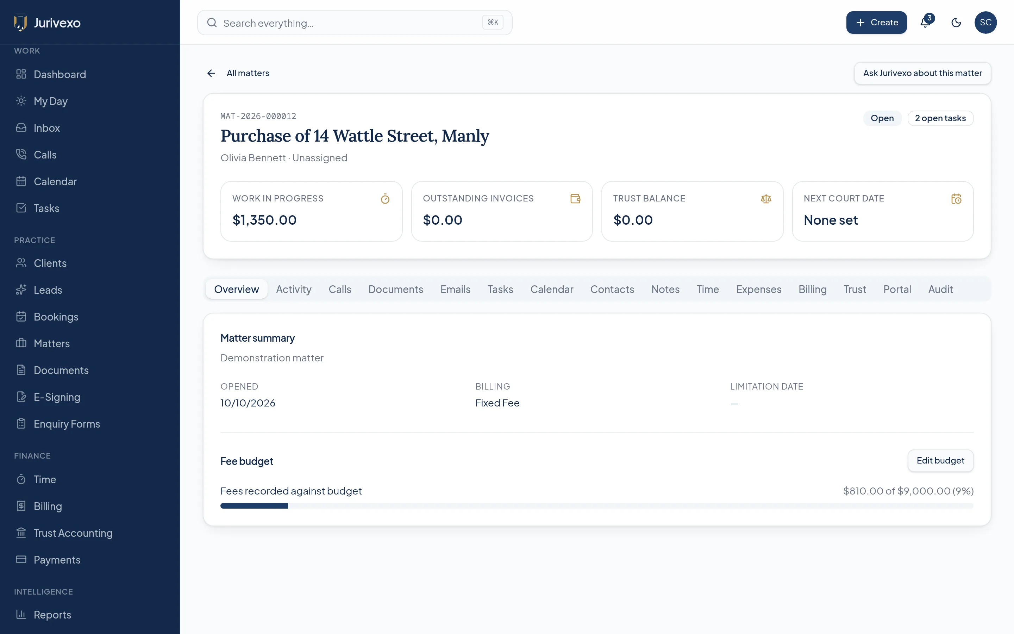Screen dimensions: 1014x634
Task: Click the Open status badge
Action: pyautogui.click(x=882, y=118)
